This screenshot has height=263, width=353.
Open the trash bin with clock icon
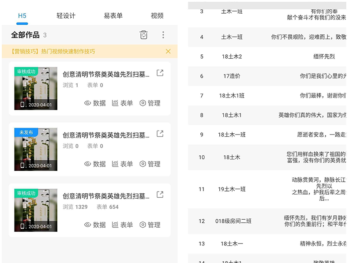(143, 35)
